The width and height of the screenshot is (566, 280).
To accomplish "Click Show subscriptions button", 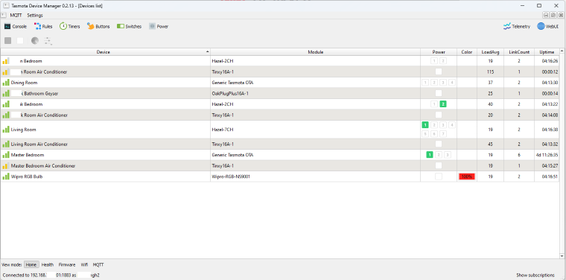I will [x=535, y=275].
